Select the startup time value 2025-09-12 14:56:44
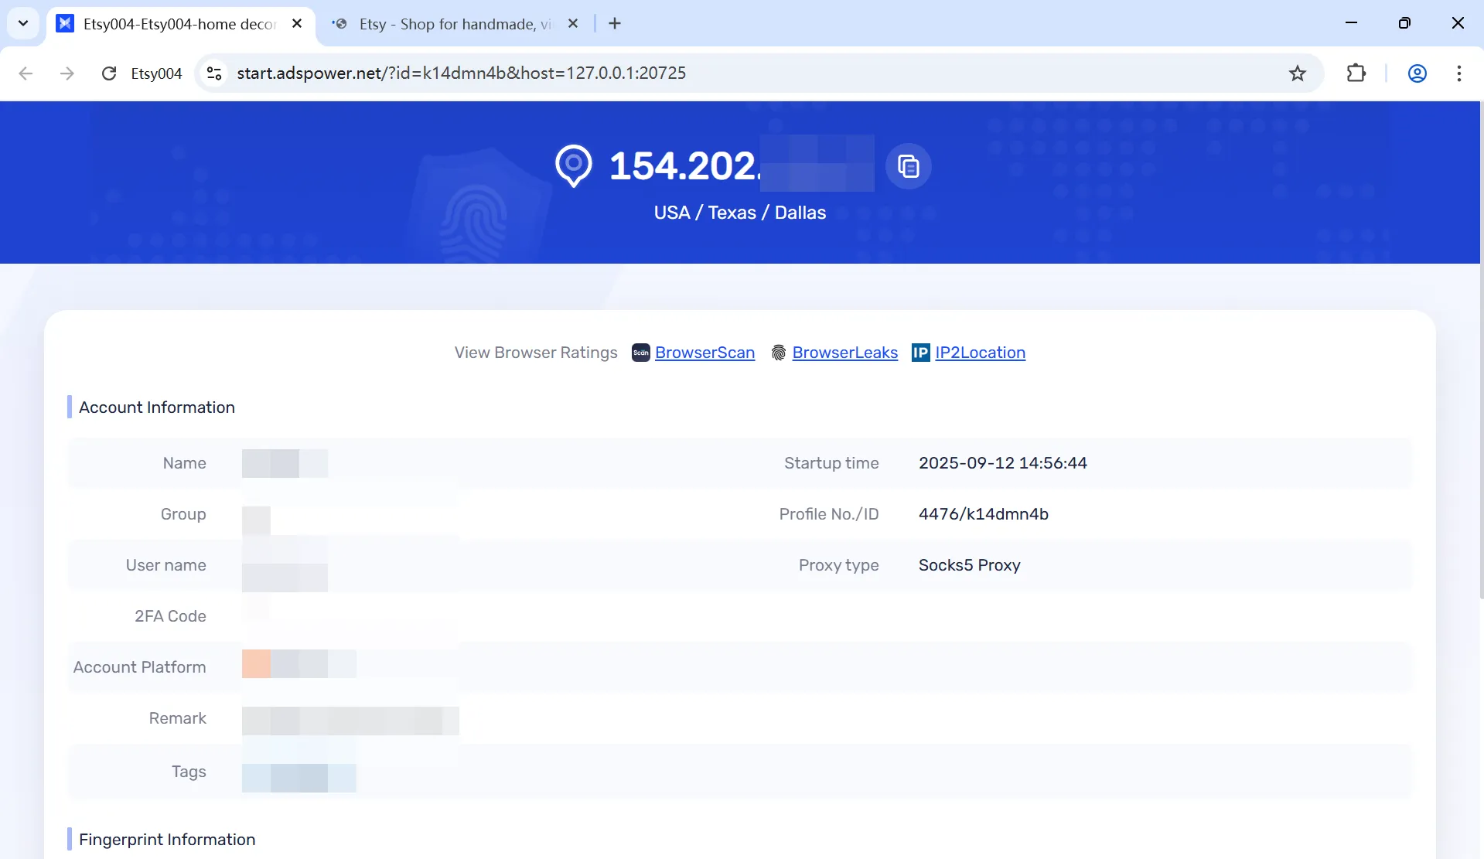Screen dimensions: 1484x859 tap(1002, 463)
